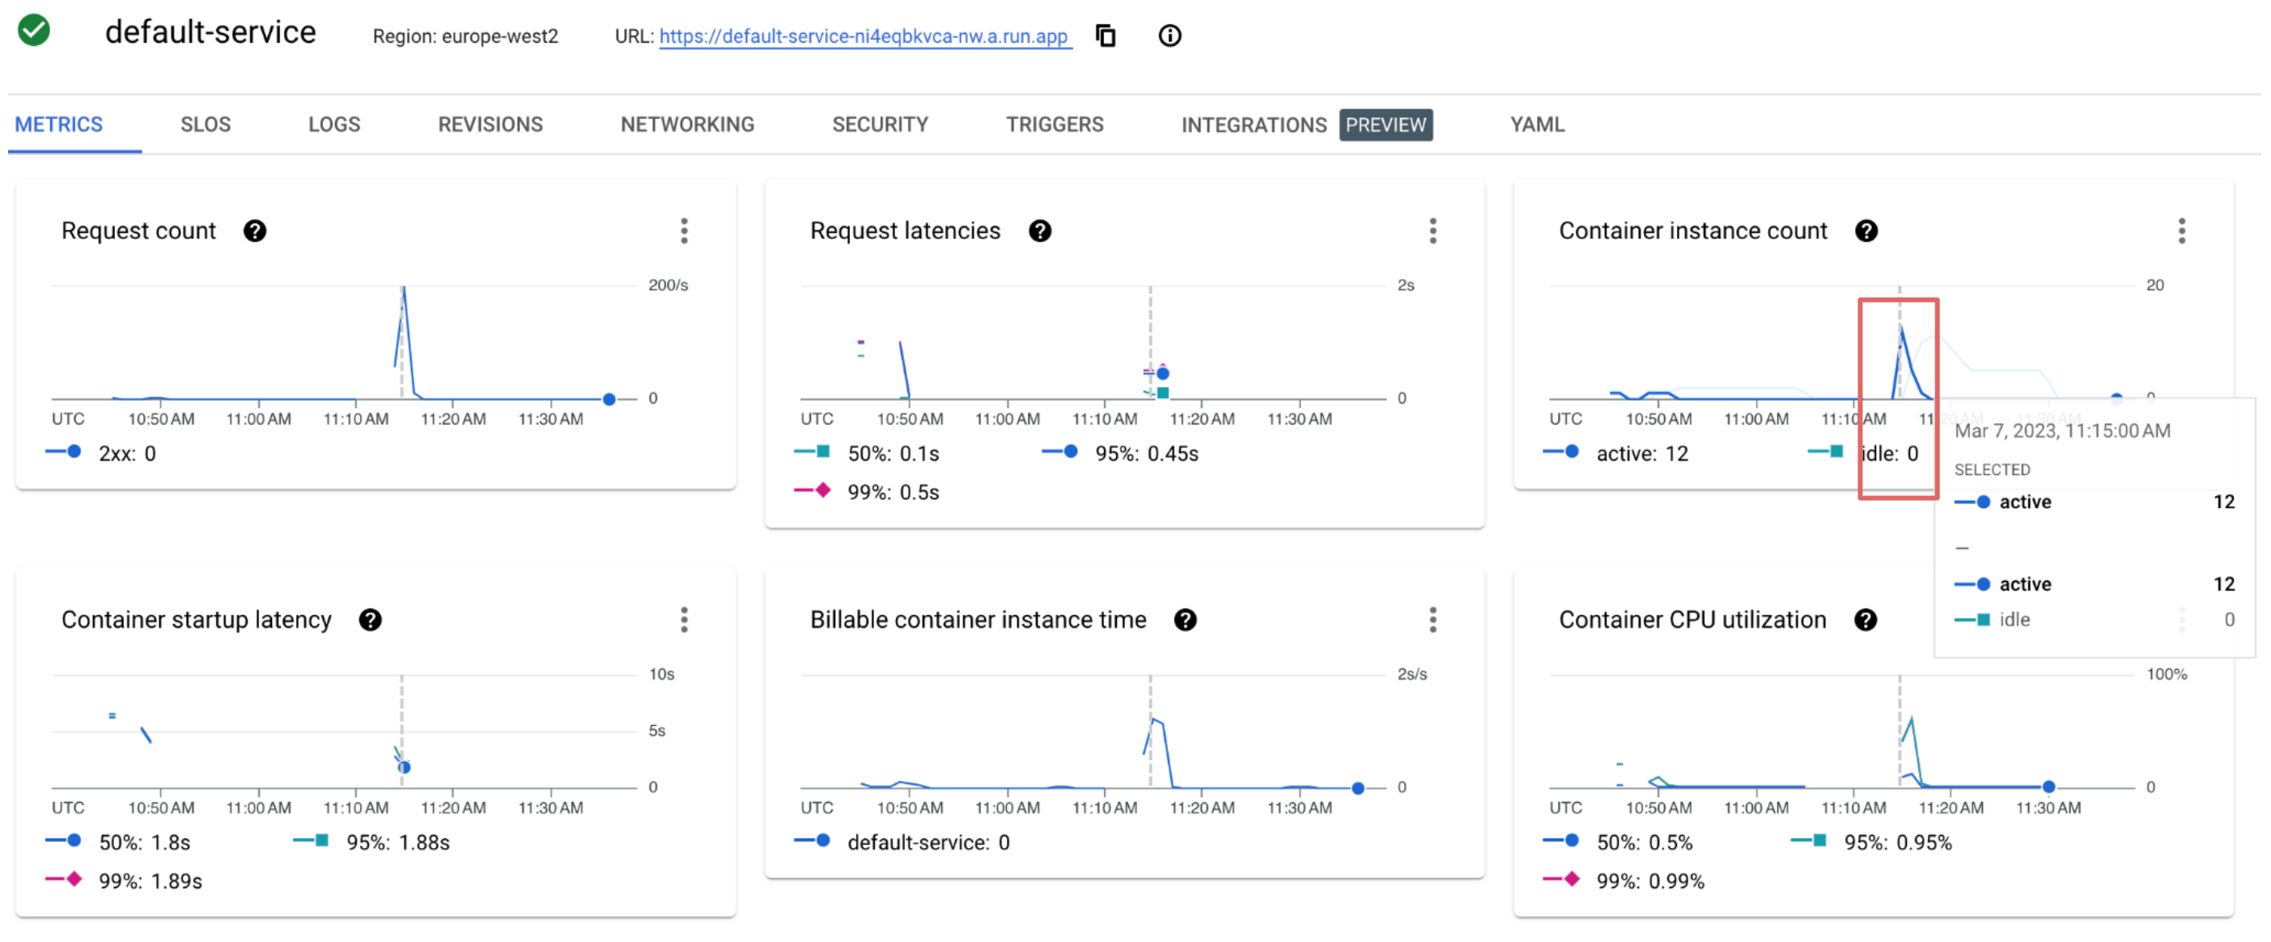The height and width of the screenshot is (942, 2271).
Task: Open the help icon next to Container CPU utilization
Action: (x=1865, y=619)
